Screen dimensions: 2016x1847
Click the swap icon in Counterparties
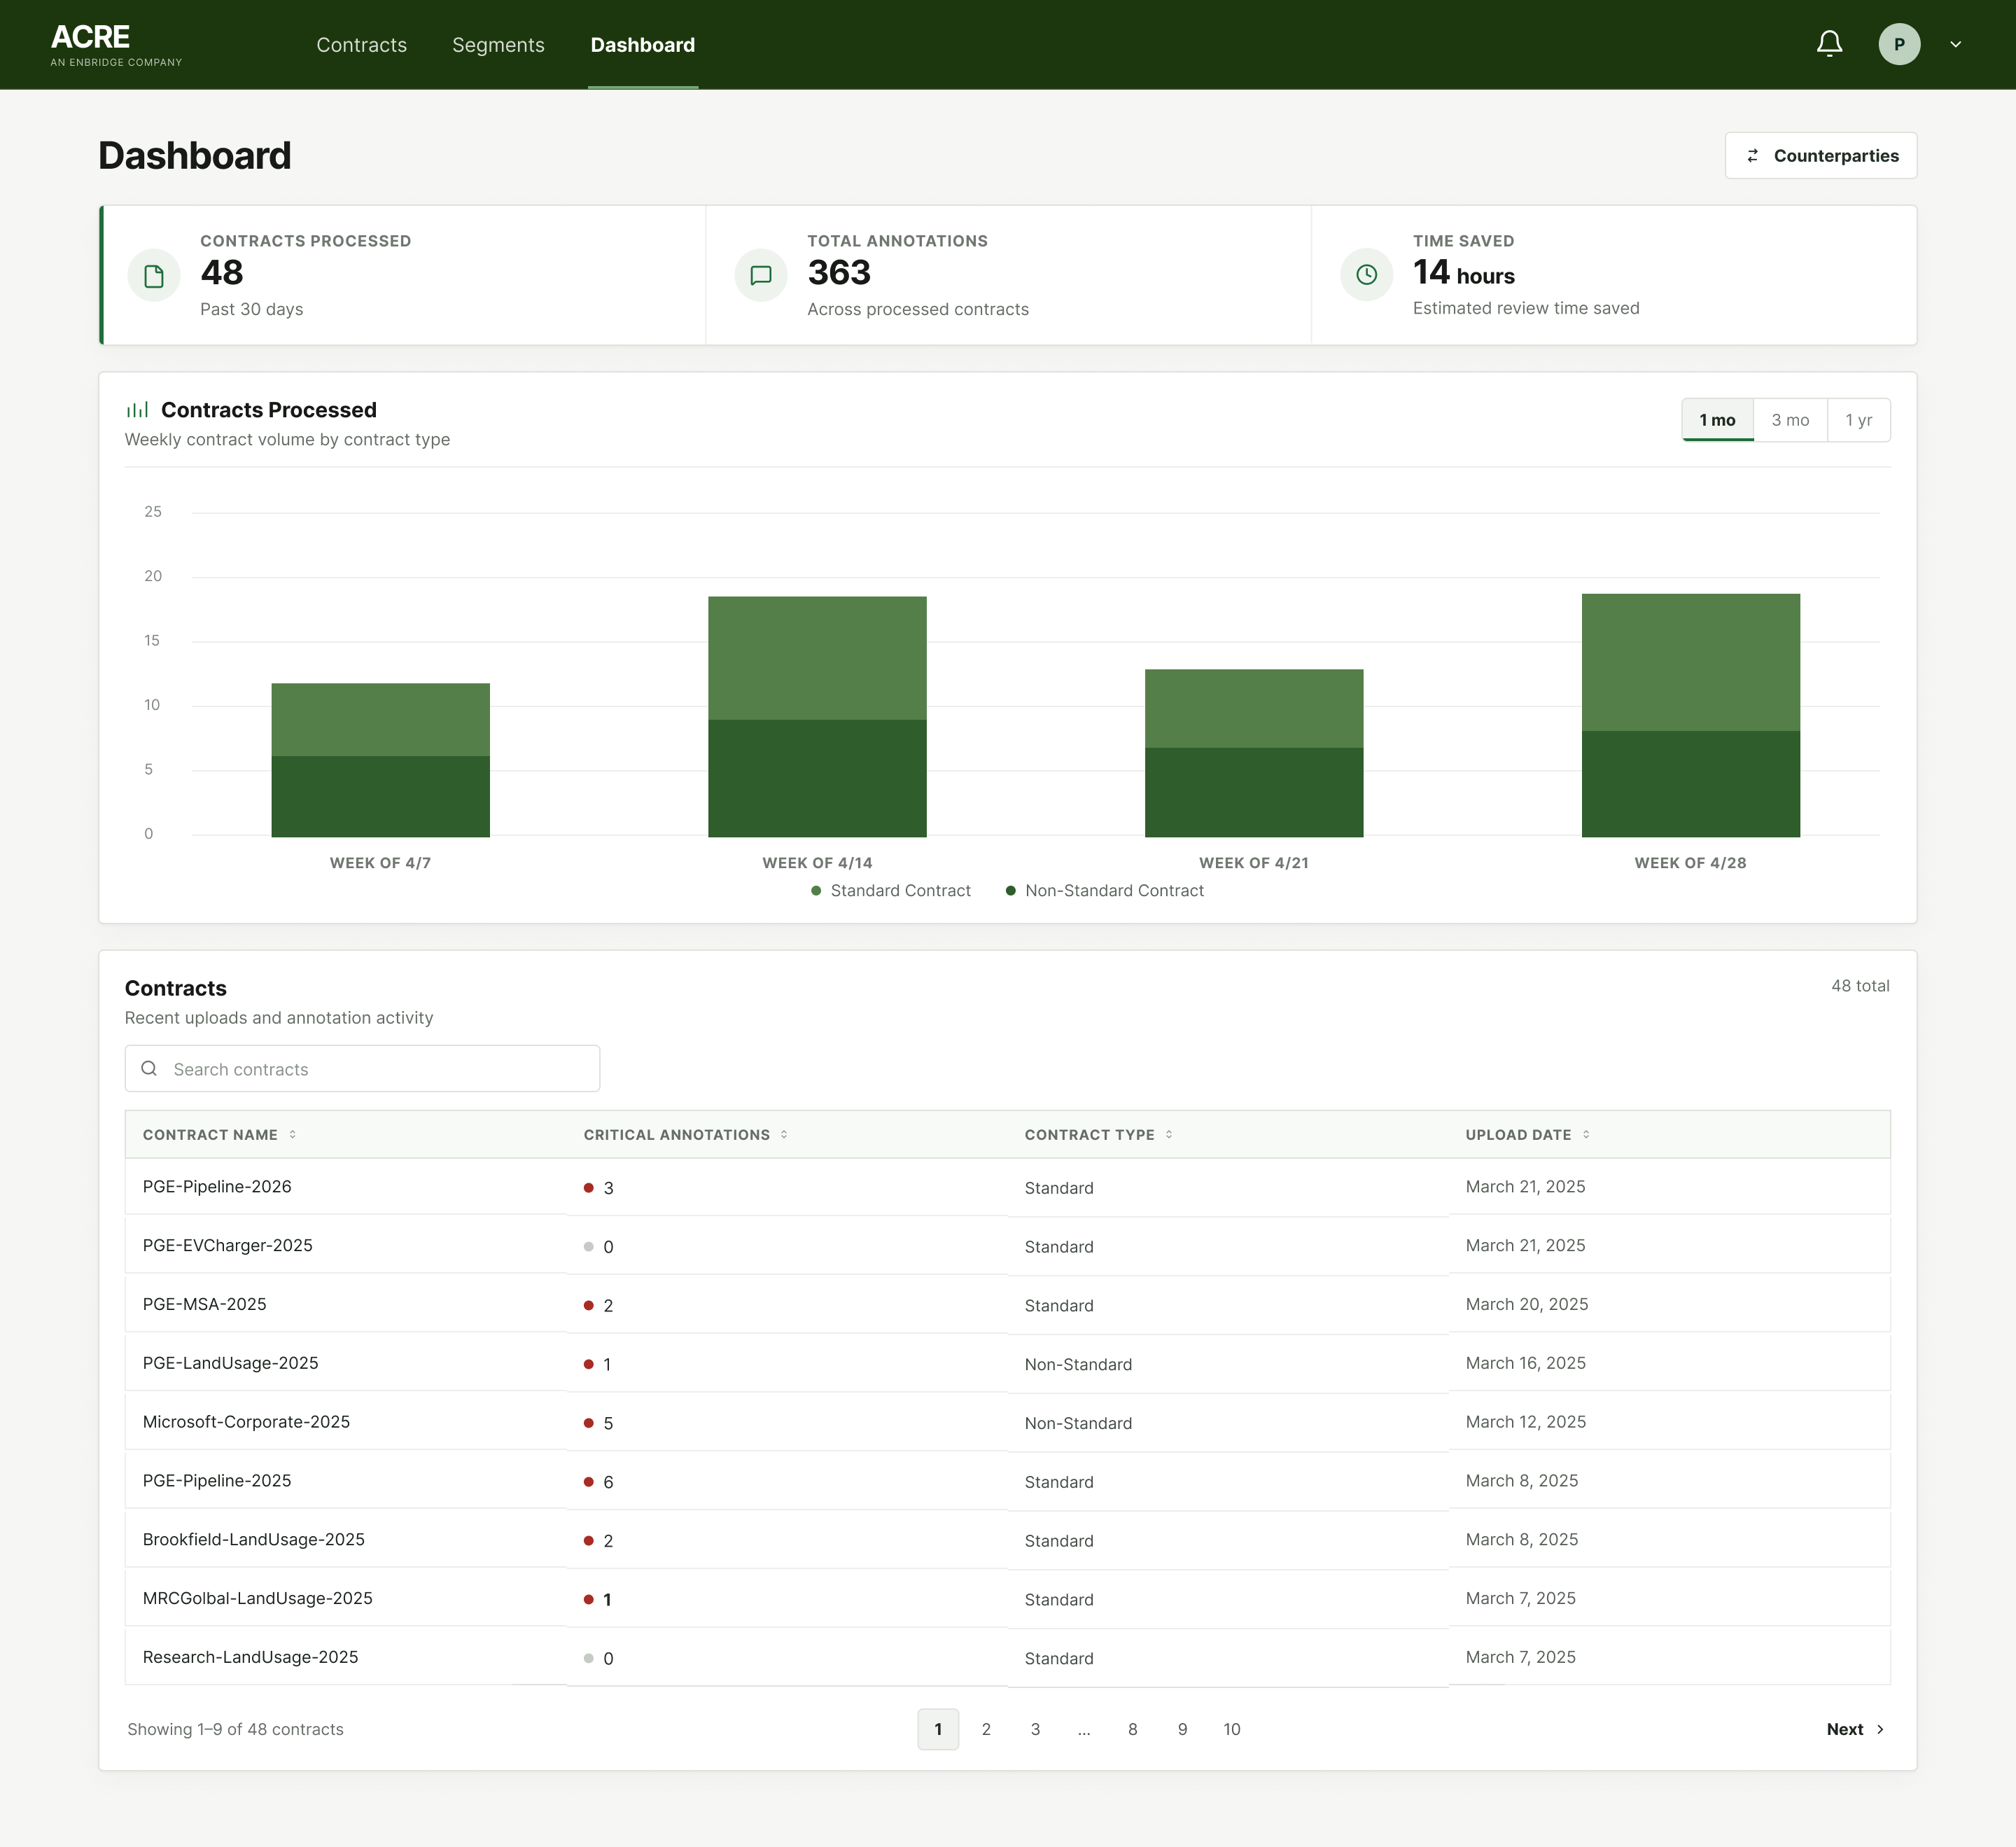tap(1752, 156)
